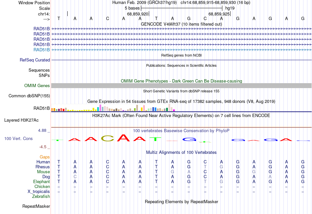Viewport: 312px width, 214px height.
Task: Open Gene Expression in 54 tissues title
Action: coord(181,102)
